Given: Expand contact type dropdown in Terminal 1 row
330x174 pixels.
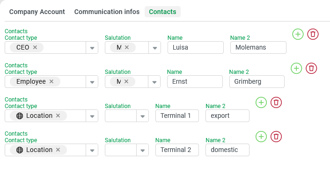Looking at the screenshot, I should point(92,116).
